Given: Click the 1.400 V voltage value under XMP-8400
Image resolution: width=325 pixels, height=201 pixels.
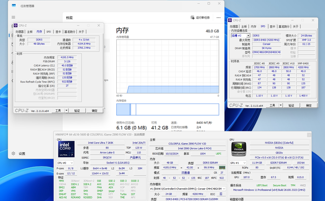Looking at the screenshot, I should point(303,96).
